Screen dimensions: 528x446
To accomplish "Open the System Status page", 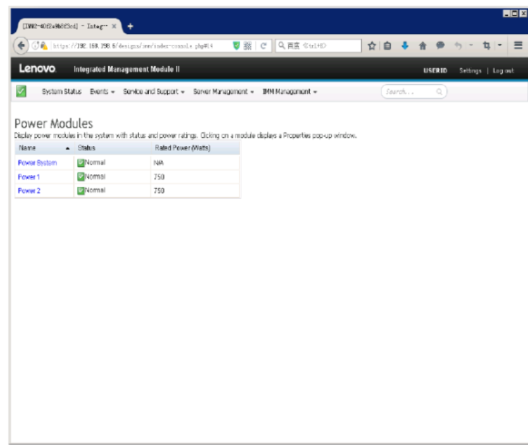I will [x=61, y=92].
